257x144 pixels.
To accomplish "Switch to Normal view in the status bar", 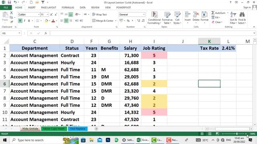I will 202,134.
